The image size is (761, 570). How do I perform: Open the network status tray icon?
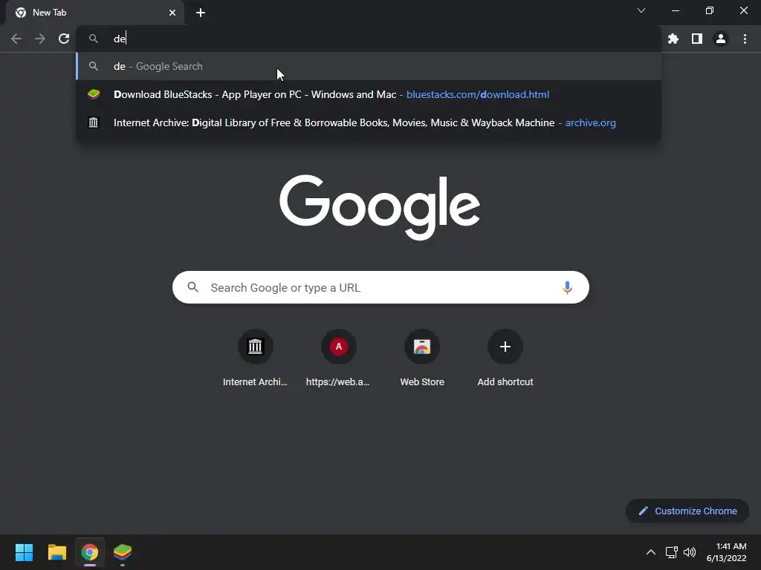671,552
